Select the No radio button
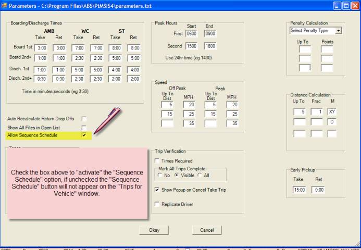The height and width of the screenshot is (250, 361). [160, 176]
